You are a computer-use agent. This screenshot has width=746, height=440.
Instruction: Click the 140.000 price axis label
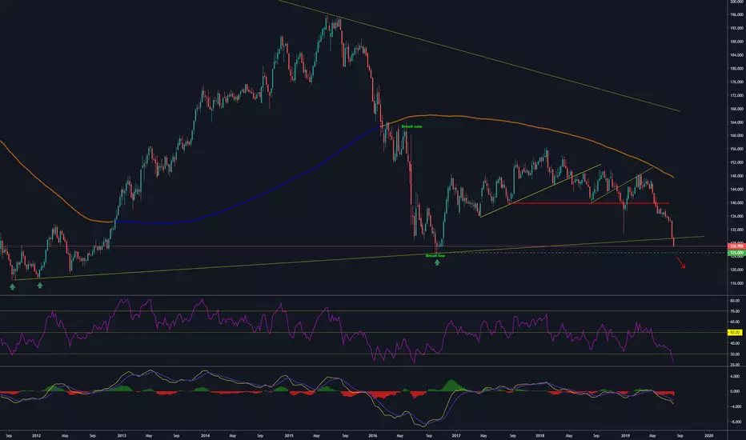coord(736,202)
